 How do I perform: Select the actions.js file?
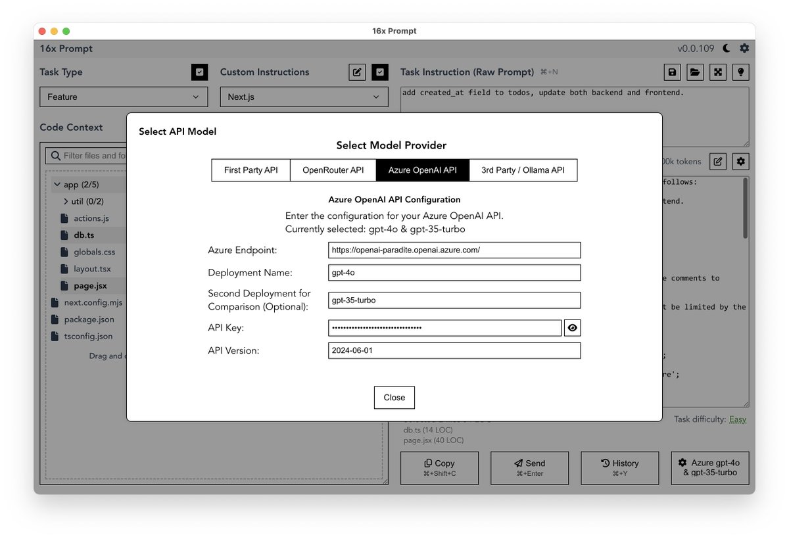(x=91, y=218)
